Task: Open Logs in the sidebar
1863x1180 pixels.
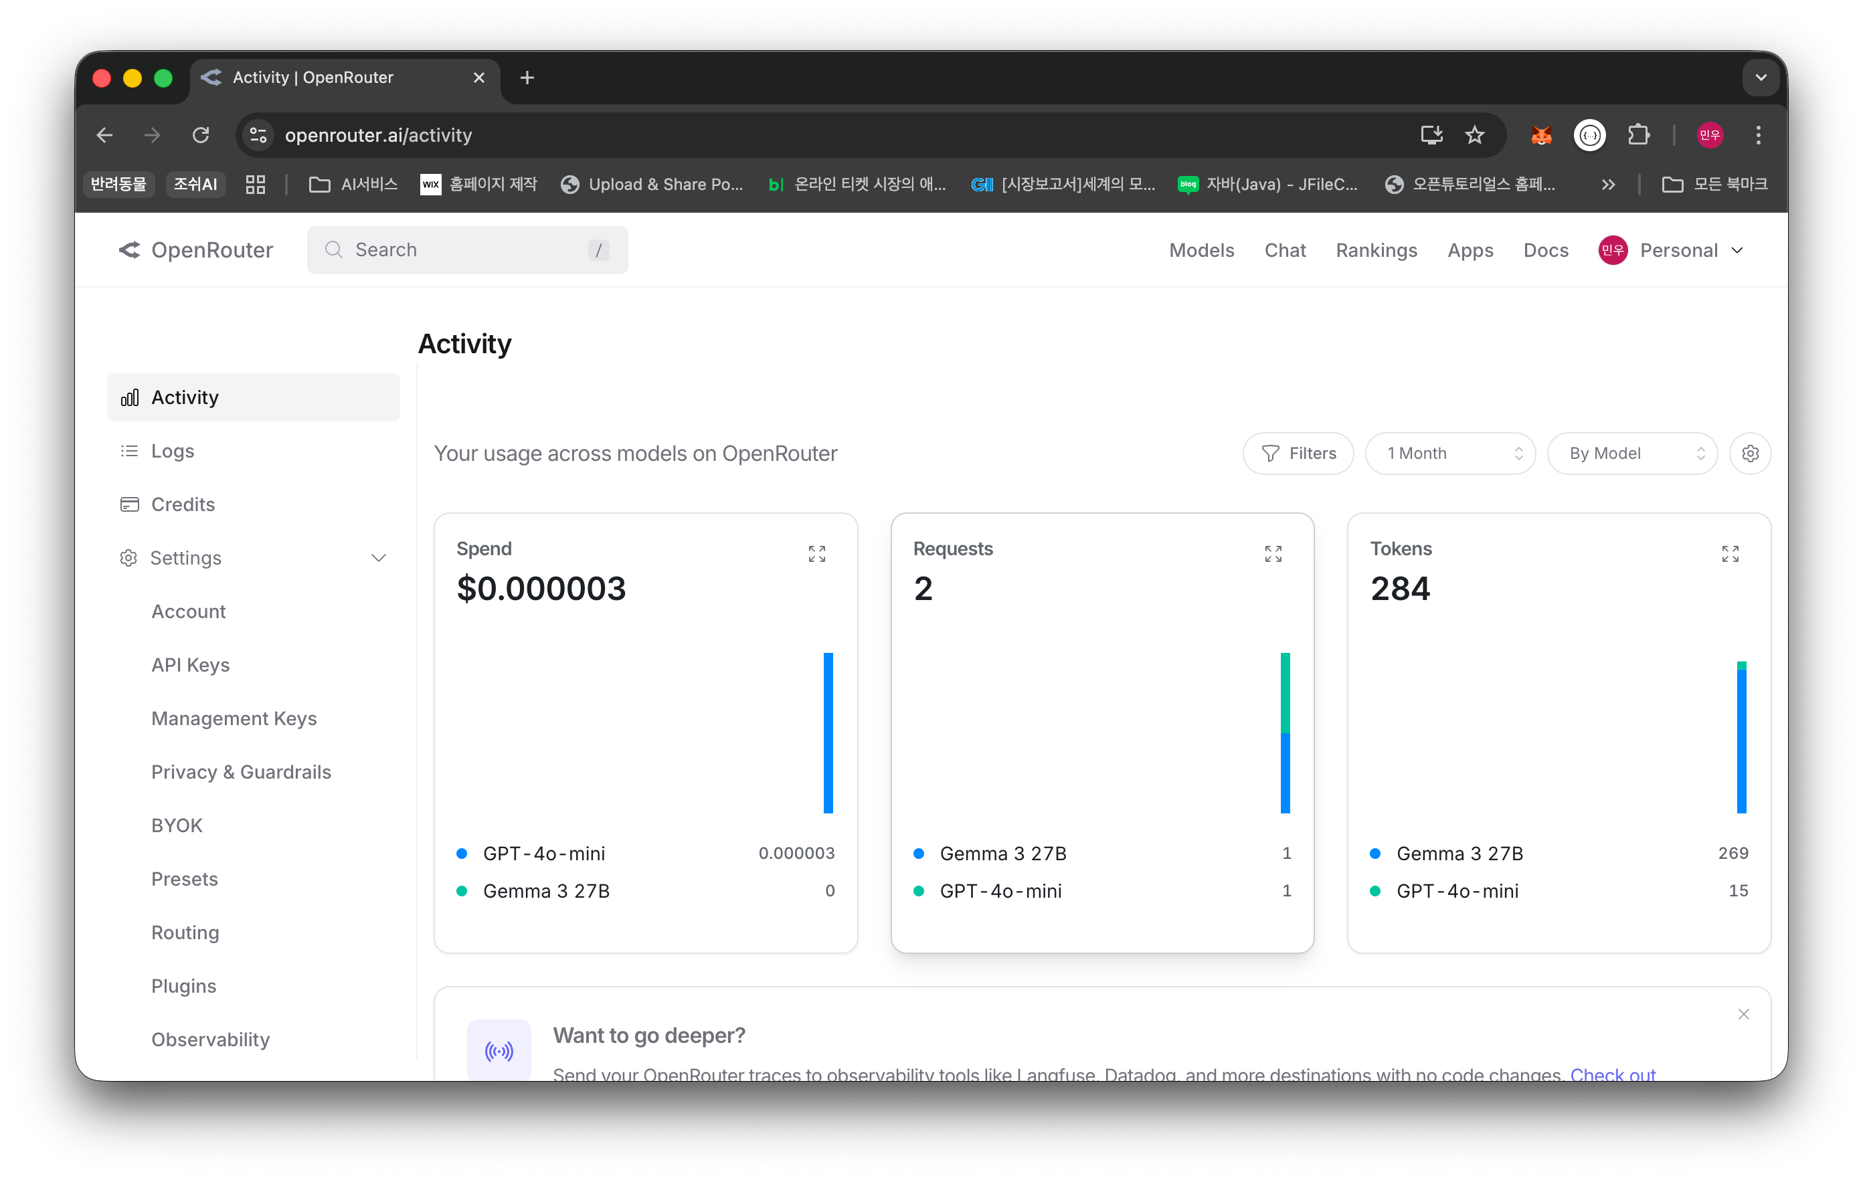Action: tap(253, 451)
